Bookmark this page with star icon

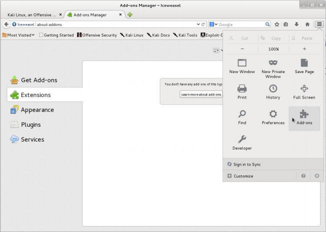click(x=276, y=24)
